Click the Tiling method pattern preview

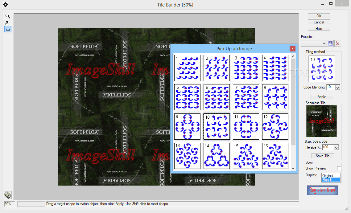point(322,69)
